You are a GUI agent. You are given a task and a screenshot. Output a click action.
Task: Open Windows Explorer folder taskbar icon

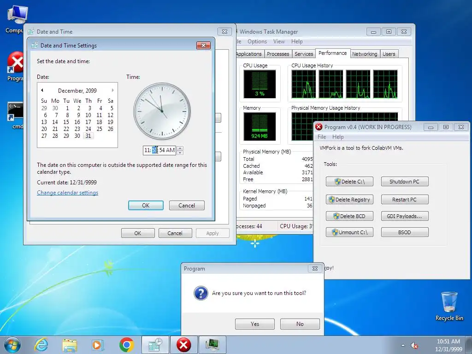(70, 345)
